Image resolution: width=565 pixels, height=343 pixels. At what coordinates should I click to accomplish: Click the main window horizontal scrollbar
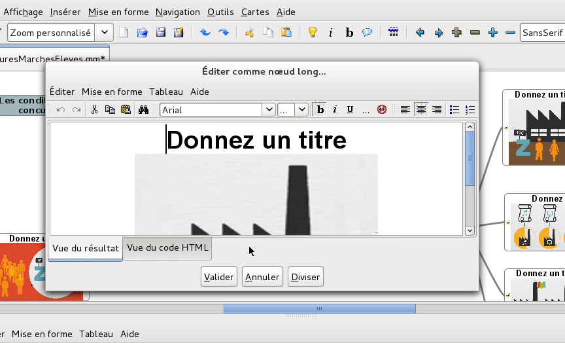[x=319, y=308]
